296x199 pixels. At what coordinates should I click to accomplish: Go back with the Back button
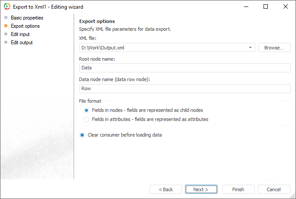pyautogui.click(x=166, y=189)
